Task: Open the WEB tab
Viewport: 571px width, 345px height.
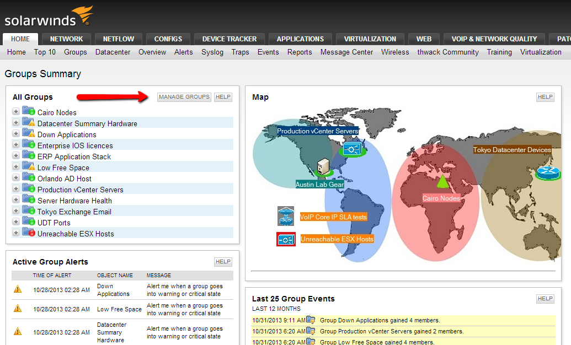Action: [424, 39]
